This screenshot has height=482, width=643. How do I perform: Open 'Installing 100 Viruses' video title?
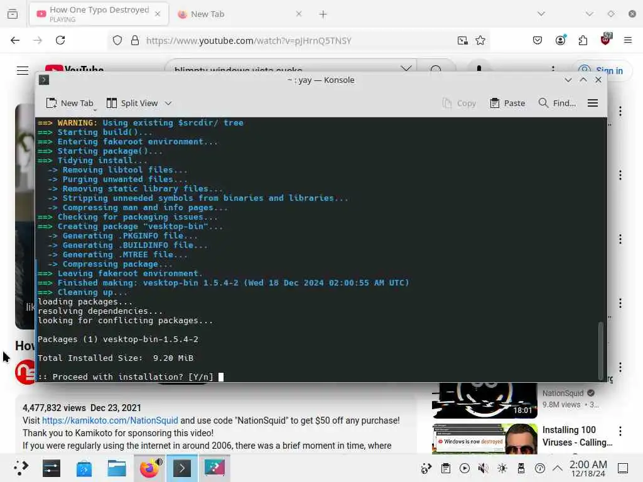click(x=577, y=436)
